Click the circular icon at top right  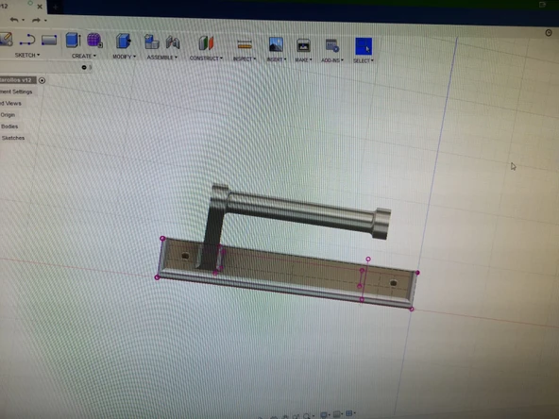(x=549, y=33)
